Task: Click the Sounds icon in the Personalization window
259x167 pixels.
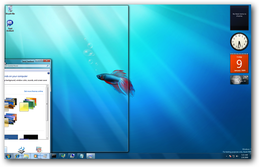Action: click(x=22, y=149)
